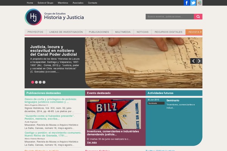
Task: Open Casos de corte y privilegios publication
Action: click(51, 100)
